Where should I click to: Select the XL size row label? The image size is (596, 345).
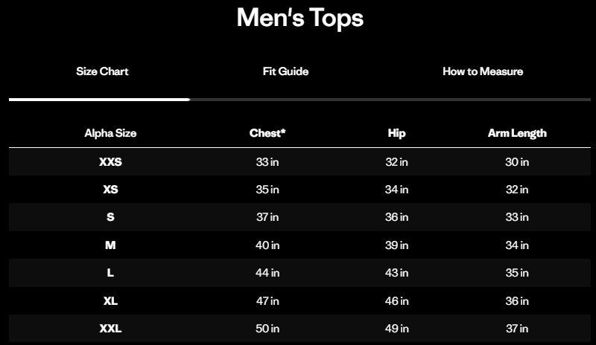coord(110,300)
